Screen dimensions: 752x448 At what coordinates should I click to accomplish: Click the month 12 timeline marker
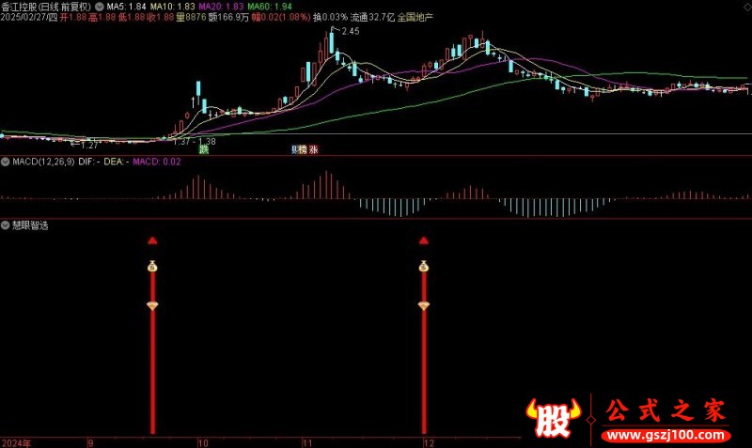(430, 443)
